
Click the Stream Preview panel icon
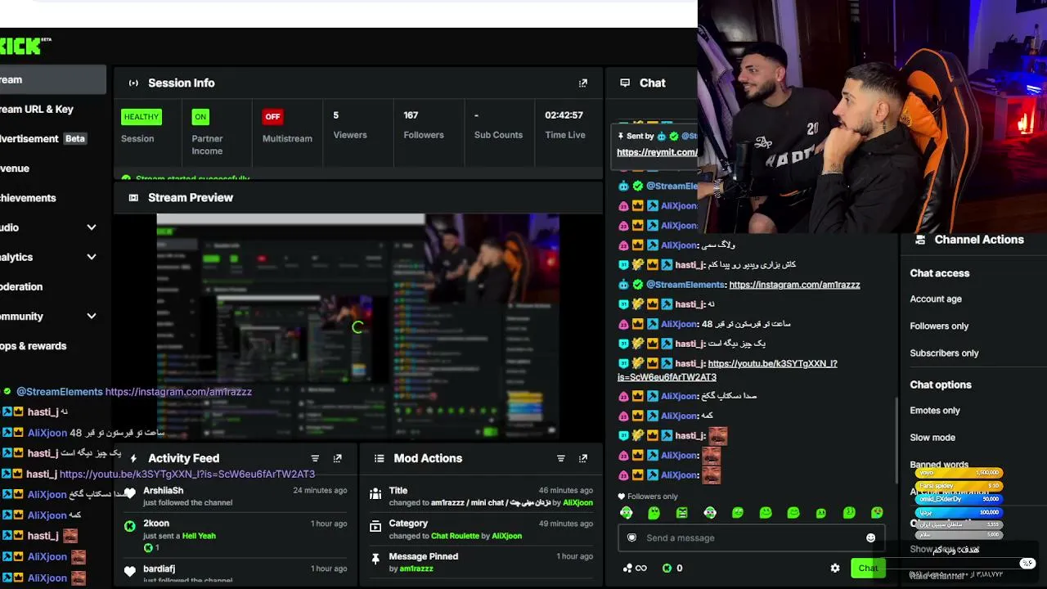(x=133, y=197)
